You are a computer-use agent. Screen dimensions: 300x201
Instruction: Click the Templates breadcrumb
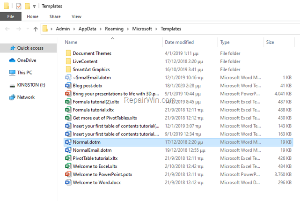coord(171,29)
